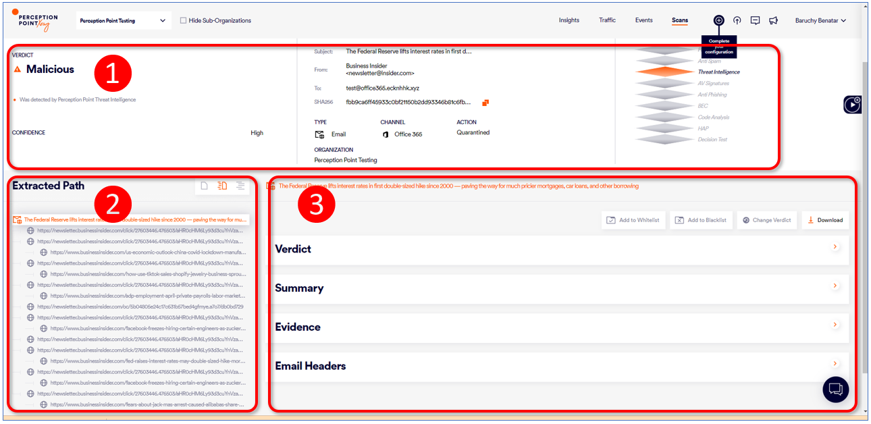This screenshot has width=871, height=424.
Task: Click the video tutorial play icon
Action: pos(853,105)
